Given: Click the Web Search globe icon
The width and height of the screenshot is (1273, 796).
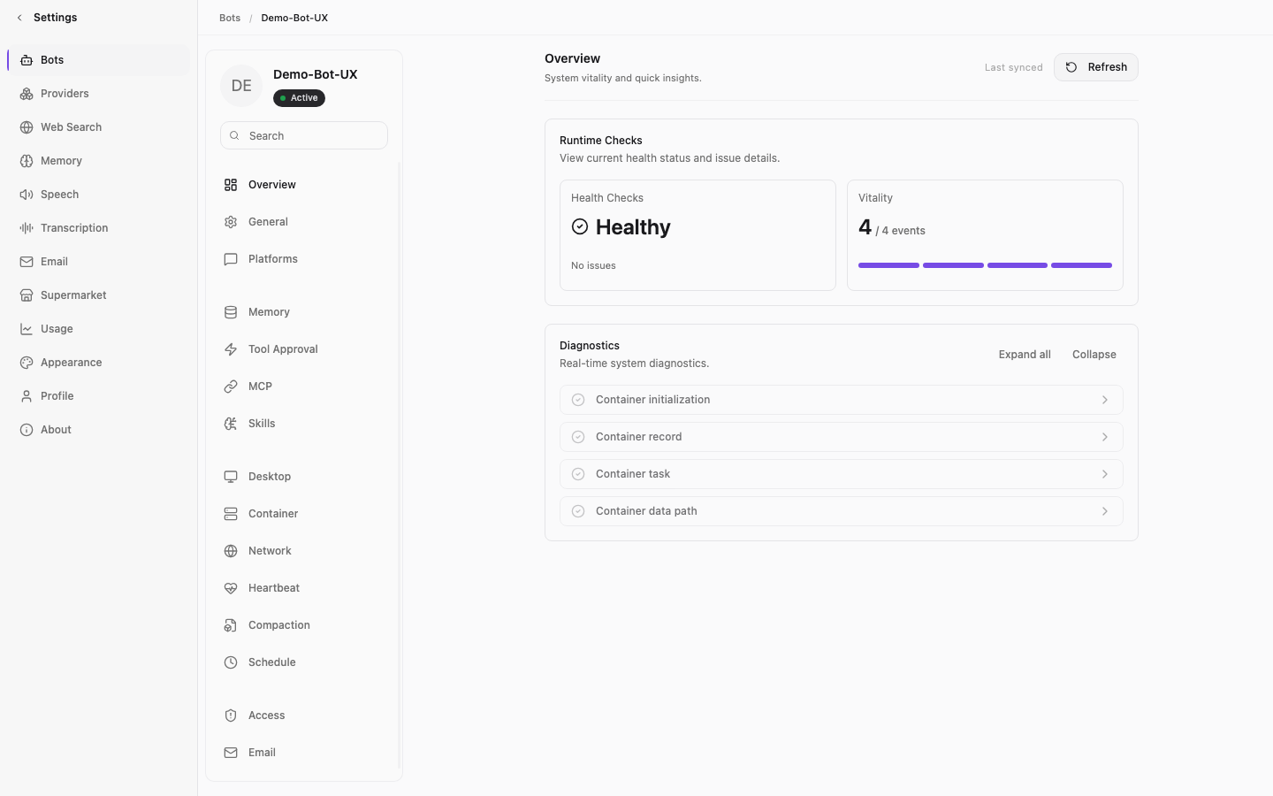Looking at the screenshot, I should click(27, 127).
